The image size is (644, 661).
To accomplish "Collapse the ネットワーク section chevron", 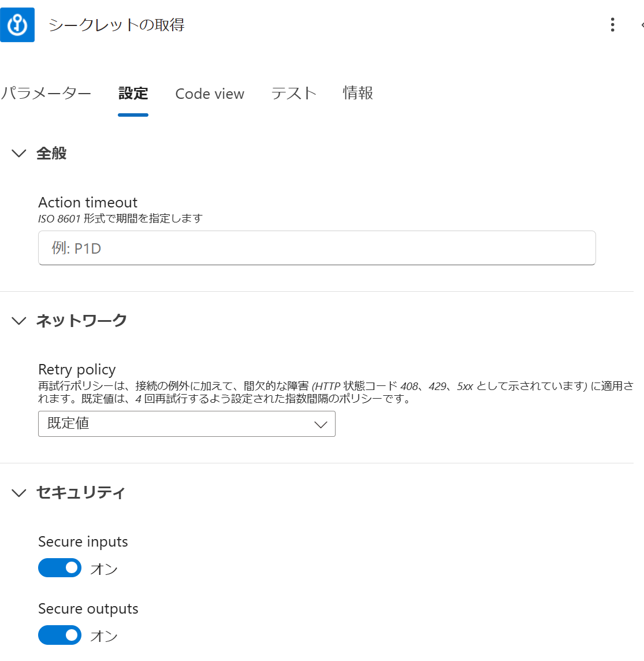I will click(19, 321).
